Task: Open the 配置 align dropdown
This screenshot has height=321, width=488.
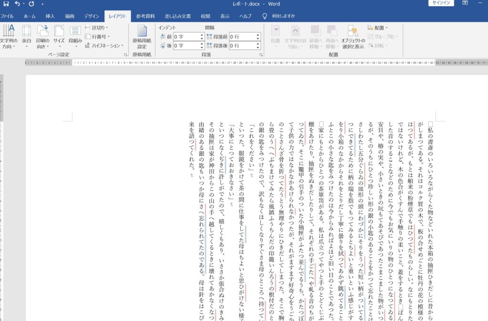Action: [377, 28]
